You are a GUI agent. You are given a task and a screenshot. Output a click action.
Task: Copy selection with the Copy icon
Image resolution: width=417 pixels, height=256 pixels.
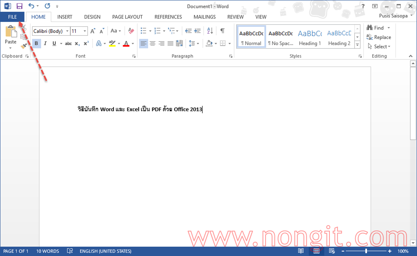point(24,36)
